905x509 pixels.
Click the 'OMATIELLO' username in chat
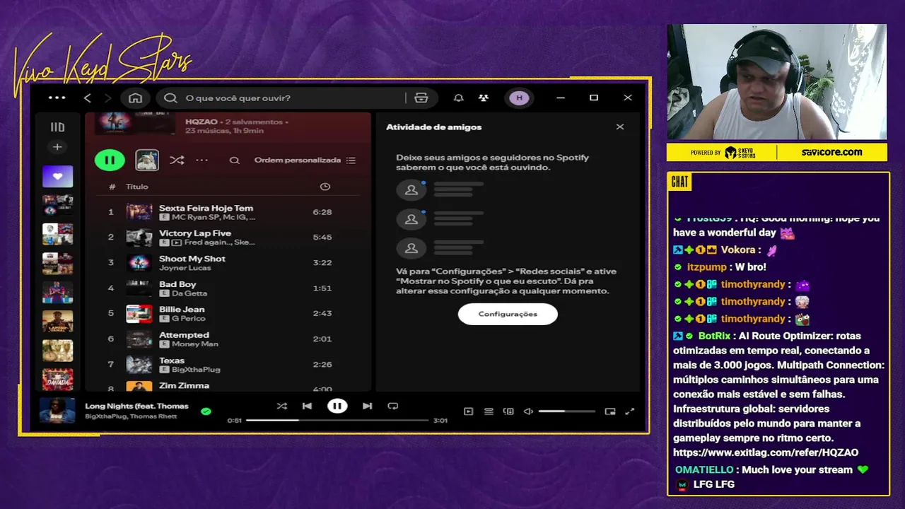[x=704, y=469]
